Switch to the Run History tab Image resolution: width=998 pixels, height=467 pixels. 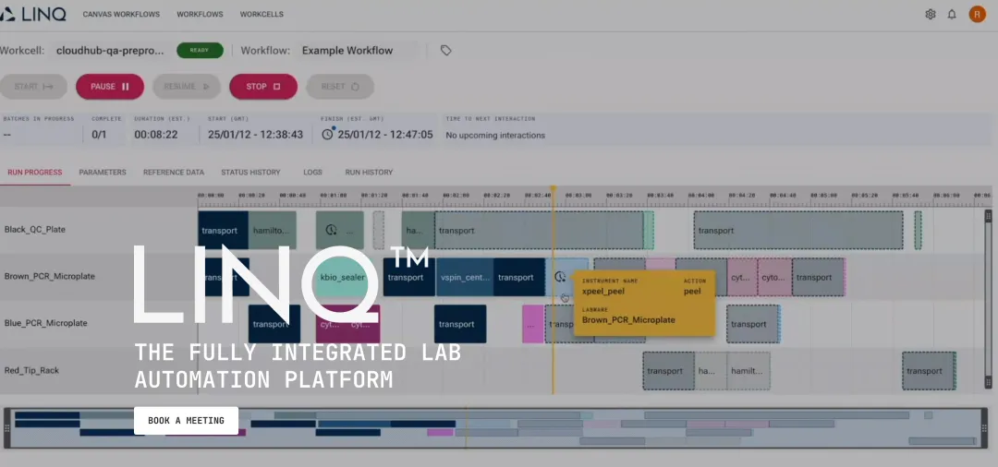pyautogui.click(x=369, y=173)
